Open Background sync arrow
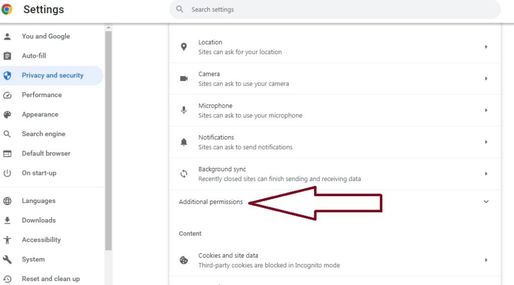514x285 pixels. point(486,174)
